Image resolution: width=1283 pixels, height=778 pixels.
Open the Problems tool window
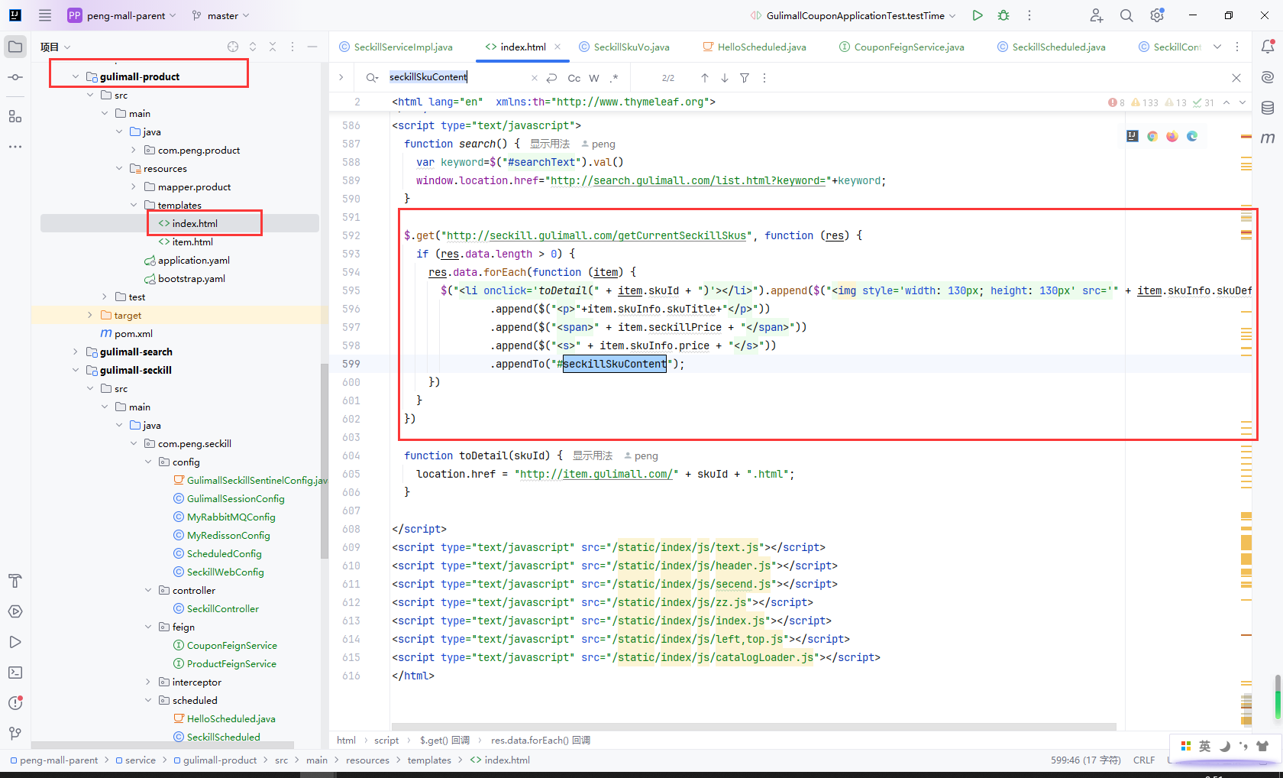(15, 703)
